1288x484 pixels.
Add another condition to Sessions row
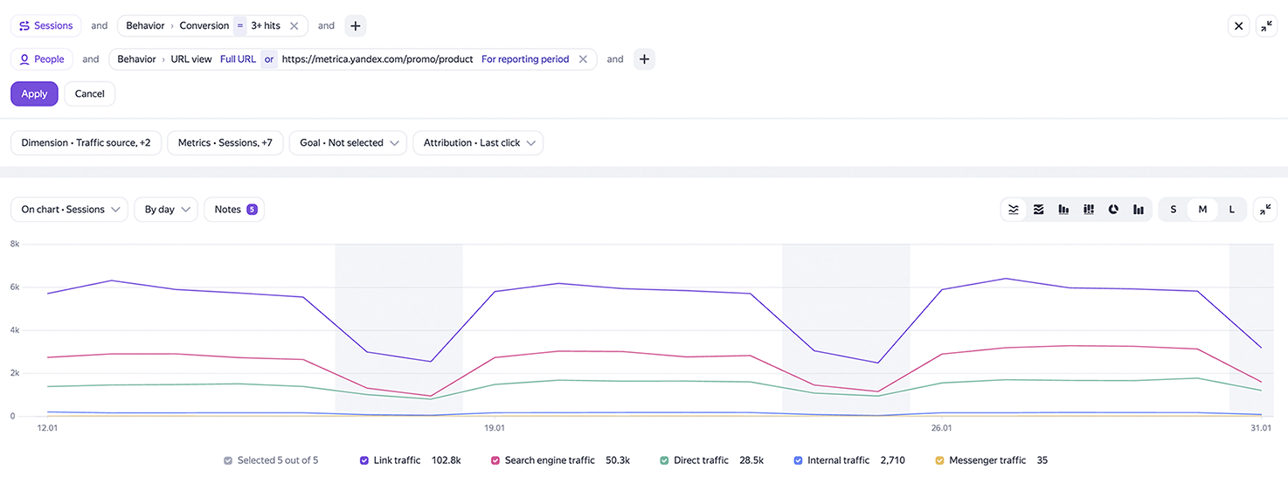355,26
